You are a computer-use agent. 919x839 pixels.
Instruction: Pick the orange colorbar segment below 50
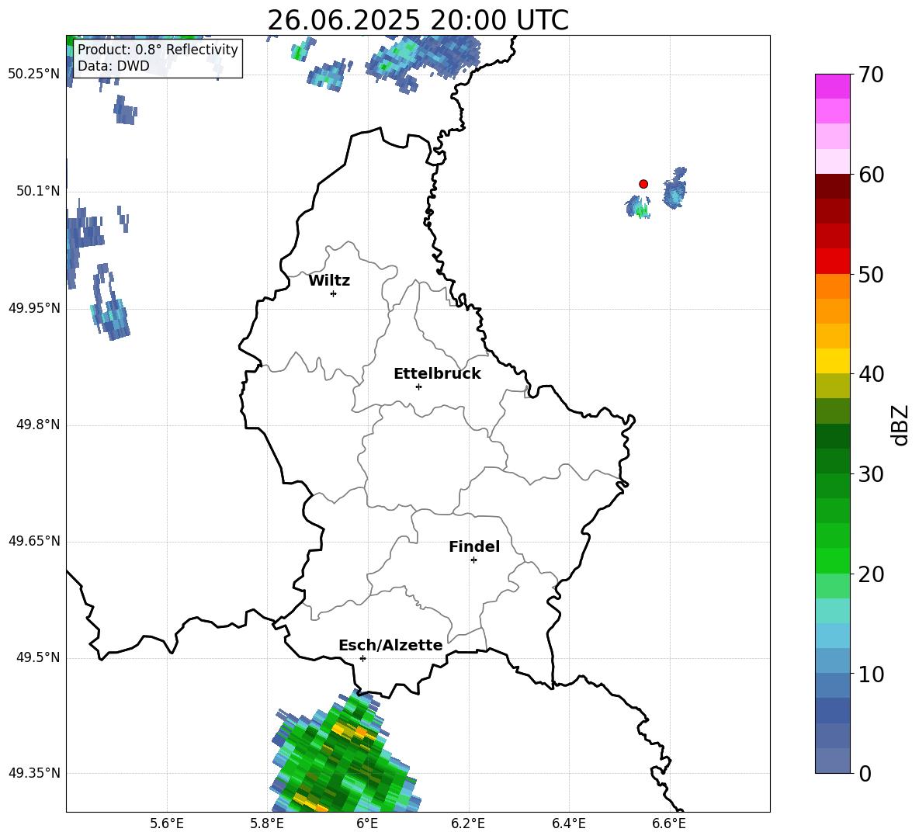click(832, 286)
